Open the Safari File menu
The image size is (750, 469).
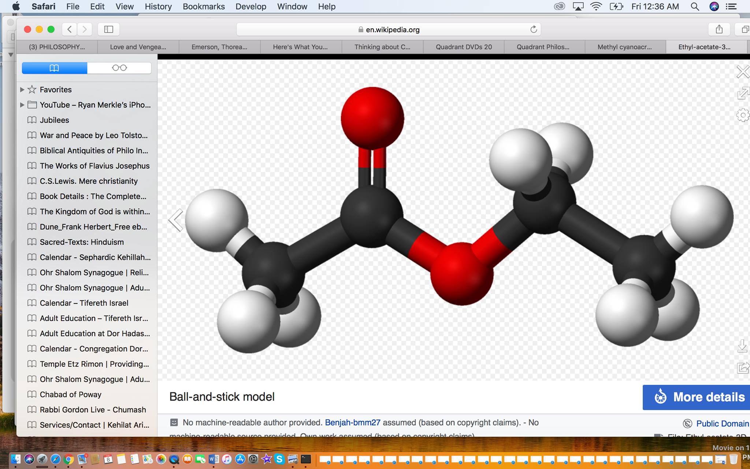tap(73, 7)
